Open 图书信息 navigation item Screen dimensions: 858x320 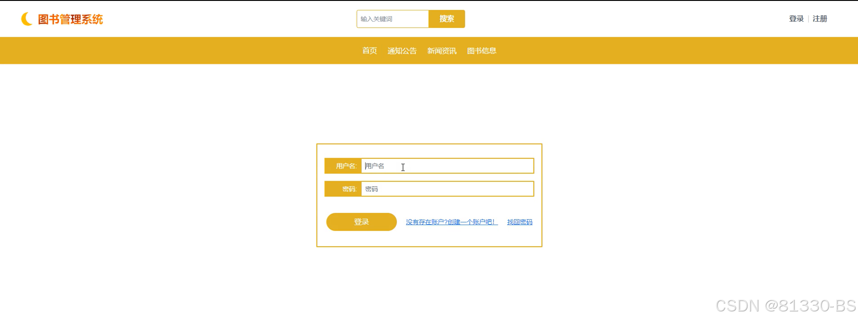click(481, 51)
